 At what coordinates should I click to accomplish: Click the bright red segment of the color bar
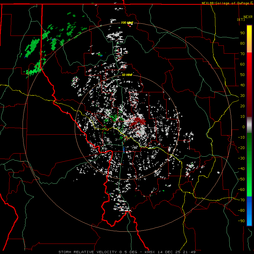pyautogui.click(x=249, y=60)
